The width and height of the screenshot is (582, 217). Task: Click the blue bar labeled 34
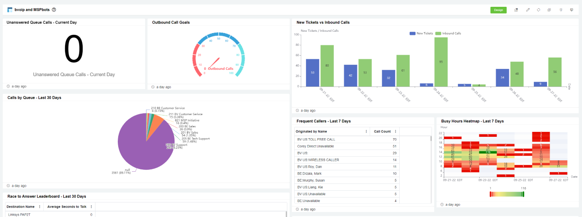point(502,77)
